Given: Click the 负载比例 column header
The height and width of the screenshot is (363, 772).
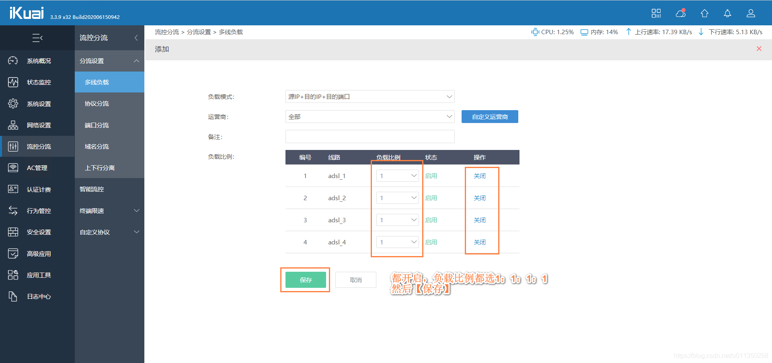Looking at the screenshot, I should pyautogui.click(x=388, y=157).
